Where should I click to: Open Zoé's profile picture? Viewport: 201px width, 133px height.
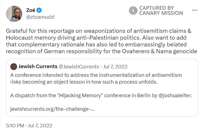click(14, 14)
